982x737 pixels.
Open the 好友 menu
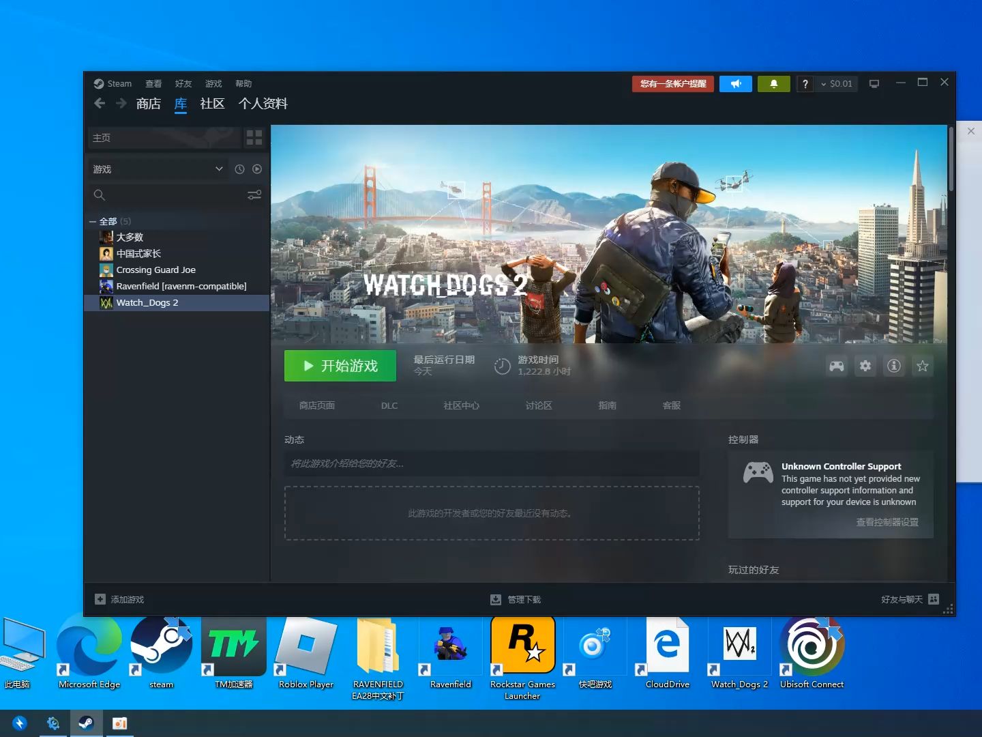[x=183, y=84]
